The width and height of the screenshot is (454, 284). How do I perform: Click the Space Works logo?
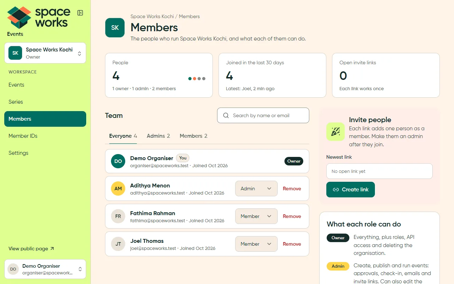coord(39,17)
